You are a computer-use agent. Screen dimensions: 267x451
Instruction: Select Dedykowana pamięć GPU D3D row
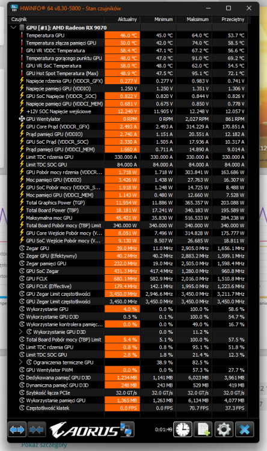(129, 378)
